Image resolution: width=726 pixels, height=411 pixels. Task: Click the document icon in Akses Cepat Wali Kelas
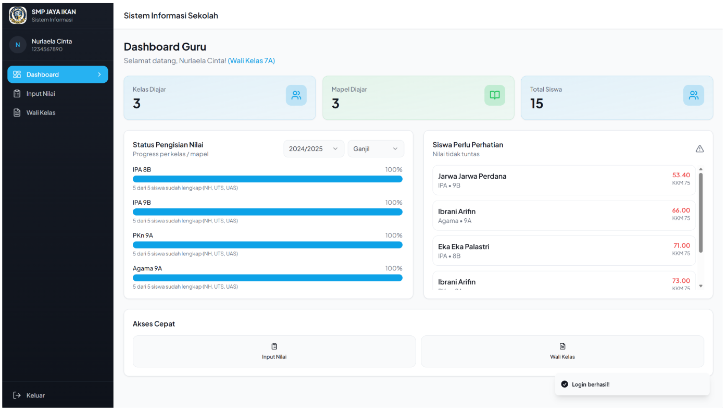coord(562,346)
